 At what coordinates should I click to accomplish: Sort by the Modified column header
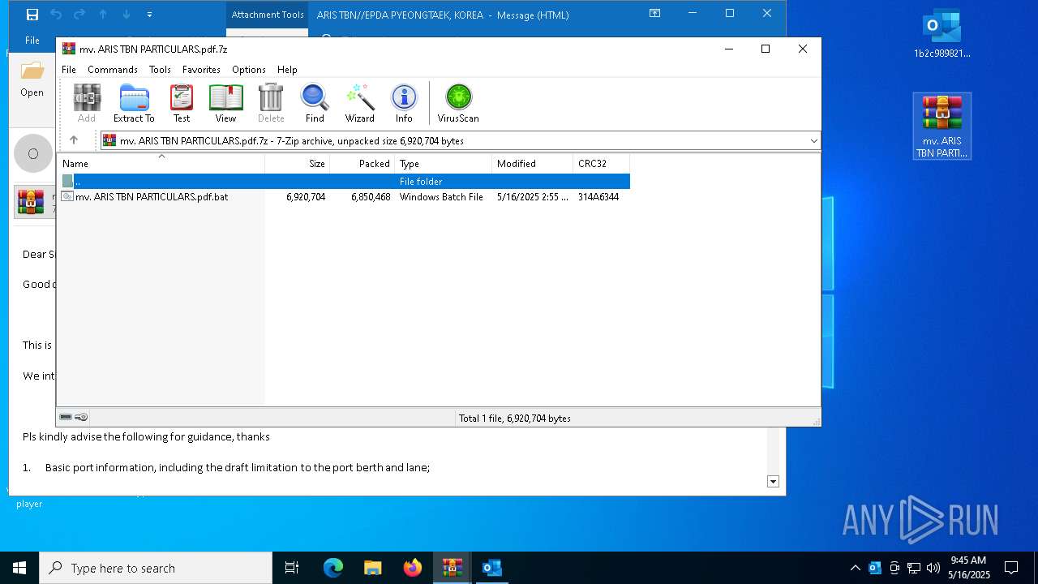pos(533,163)
